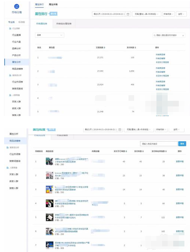190x252 pixels.
Task: Sort by 支付子订单数 column arrows
Action: 126,151
